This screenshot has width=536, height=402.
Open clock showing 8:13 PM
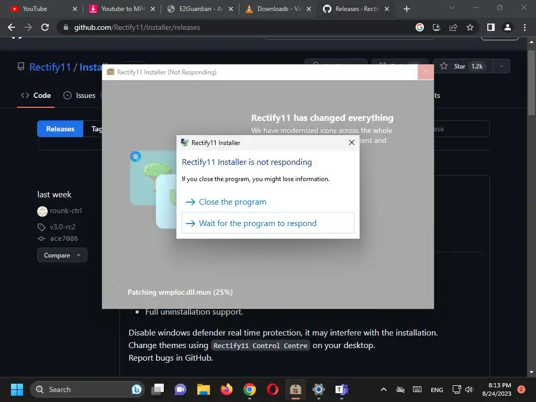[x=497, y=389]
